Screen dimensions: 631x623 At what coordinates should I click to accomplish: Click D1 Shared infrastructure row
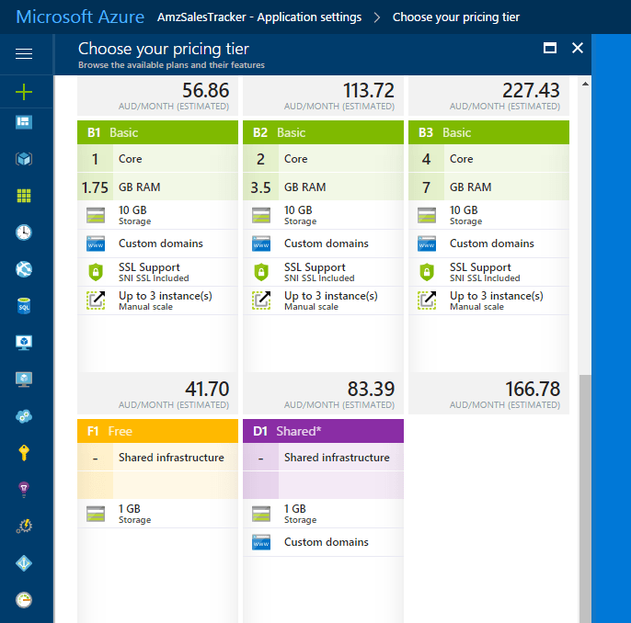click(323, 458)
